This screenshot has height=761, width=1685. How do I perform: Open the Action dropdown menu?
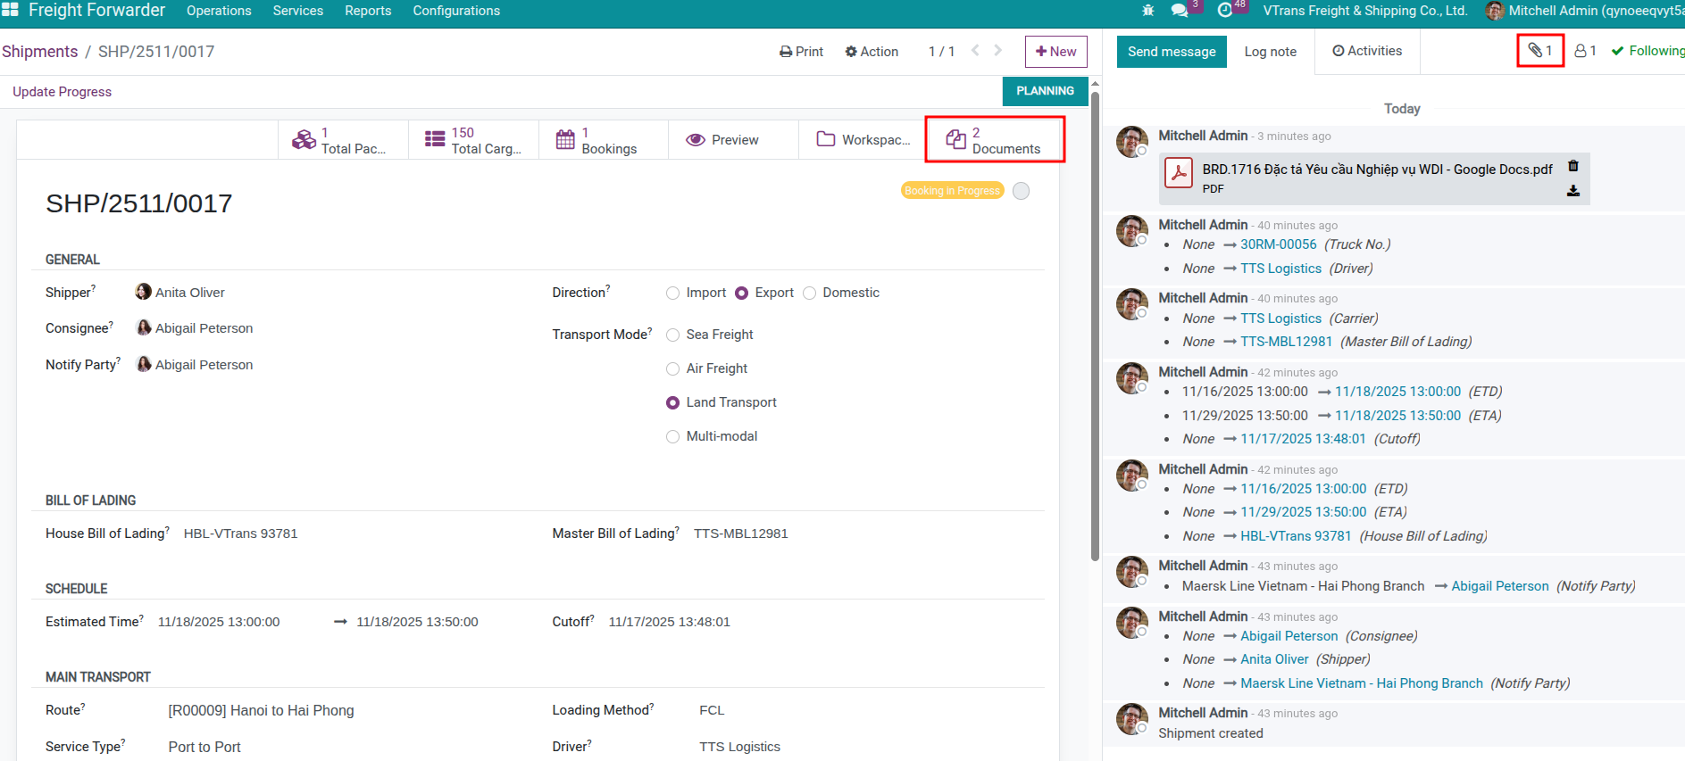pyautogui.click(x=872, y=52)
